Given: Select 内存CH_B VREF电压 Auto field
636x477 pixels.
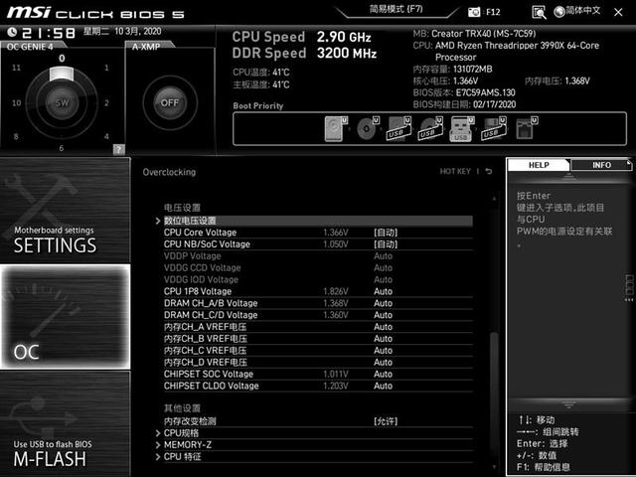Looking at the screenshot, I should click(x=383, y=339).
